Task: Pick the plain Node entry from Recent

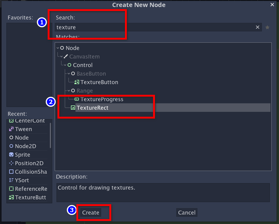Action: [x=28, y=137]
